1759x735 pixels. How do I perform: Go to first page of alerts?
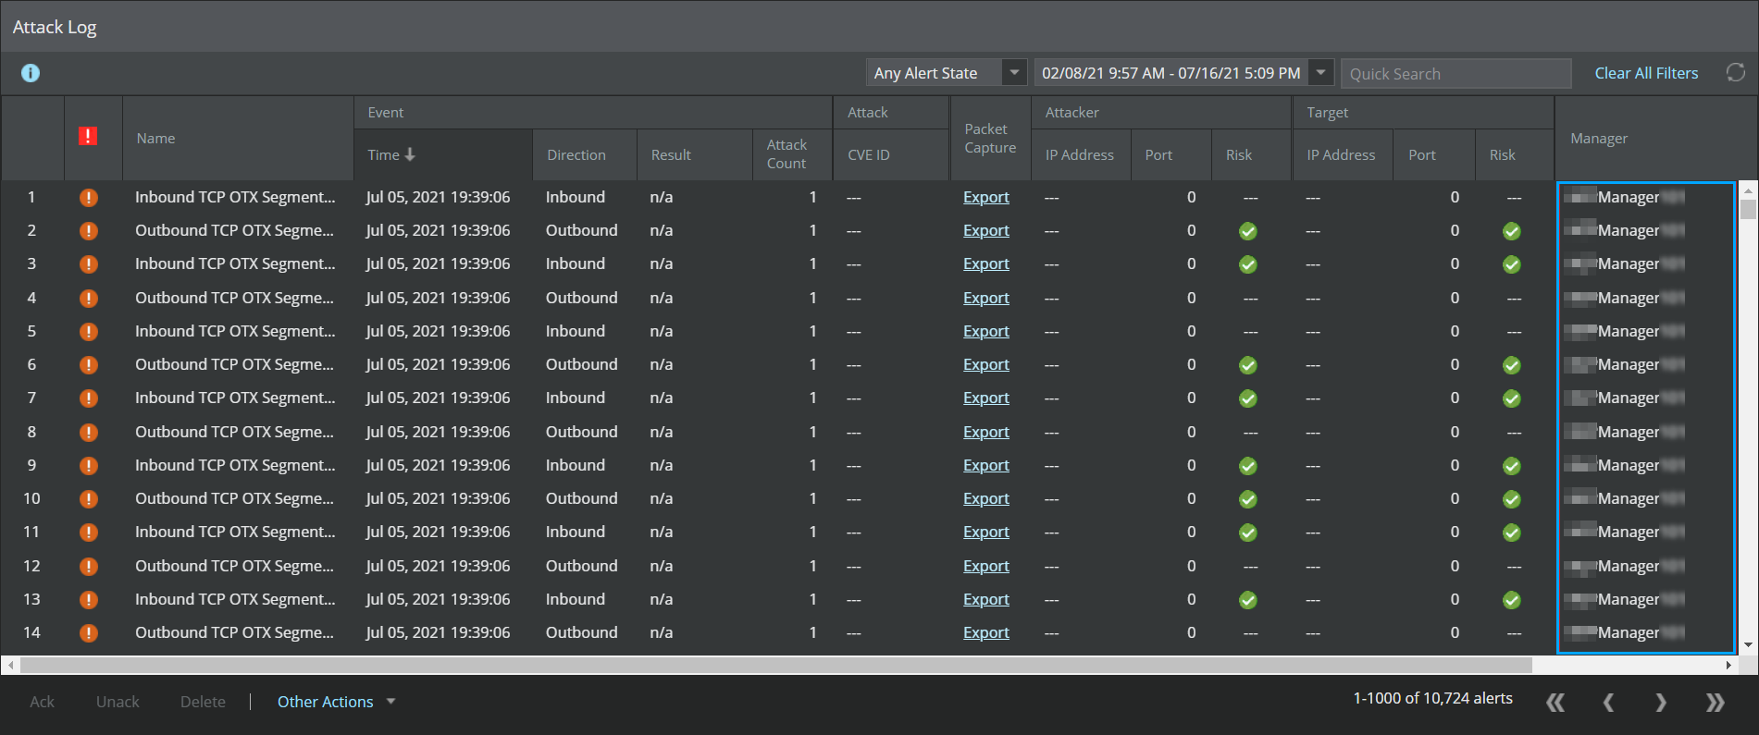pyautogui.click(x=1555, y=703)
